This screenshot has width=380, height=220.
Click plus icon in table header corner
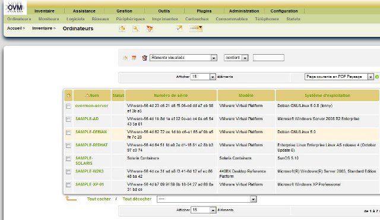[69, 95]
